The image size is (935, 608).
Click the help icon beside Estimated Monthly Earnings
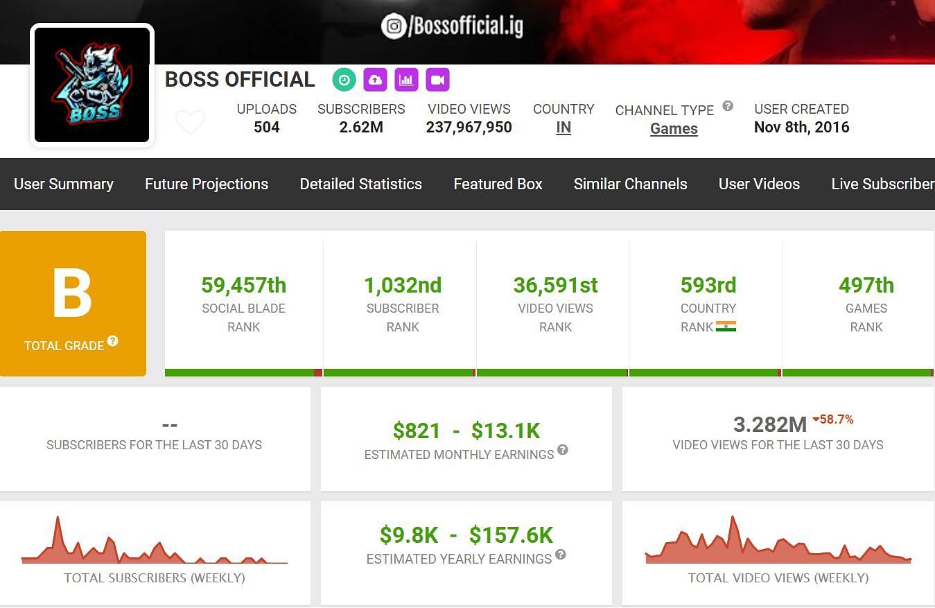coord(563,450)
